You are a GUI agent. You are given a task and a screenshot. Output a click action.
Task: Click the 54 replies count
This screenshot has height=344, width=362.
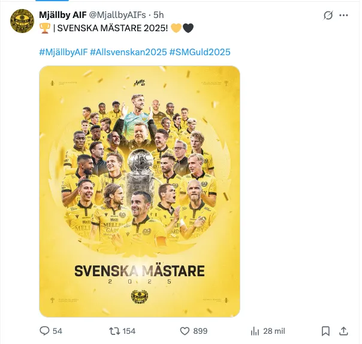click(58, 331)
